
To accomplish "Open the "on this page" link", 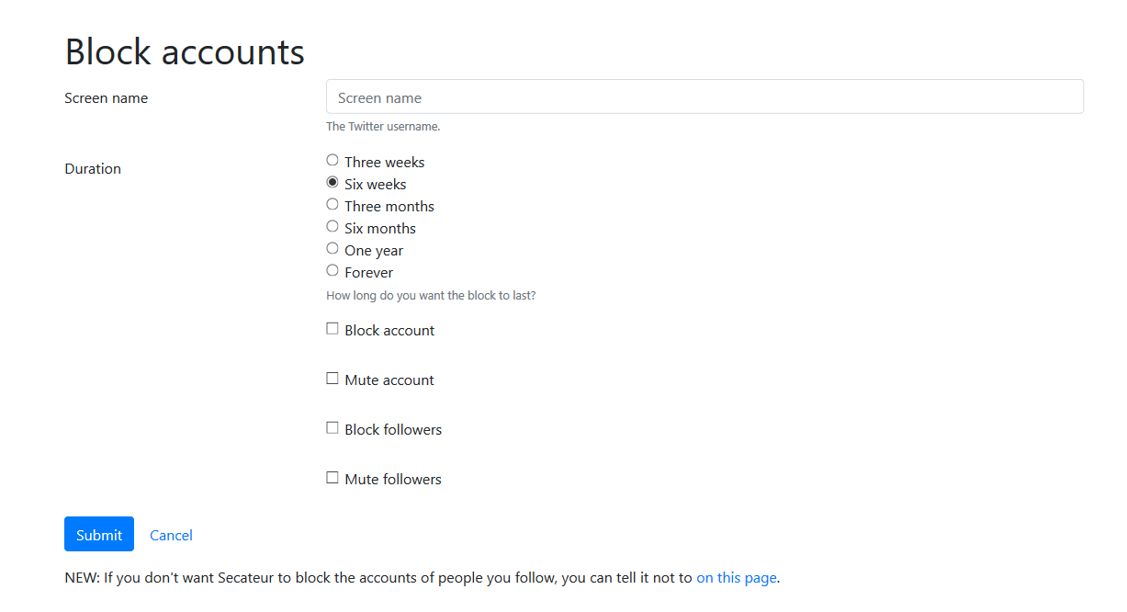I will (x=737, y=578).
